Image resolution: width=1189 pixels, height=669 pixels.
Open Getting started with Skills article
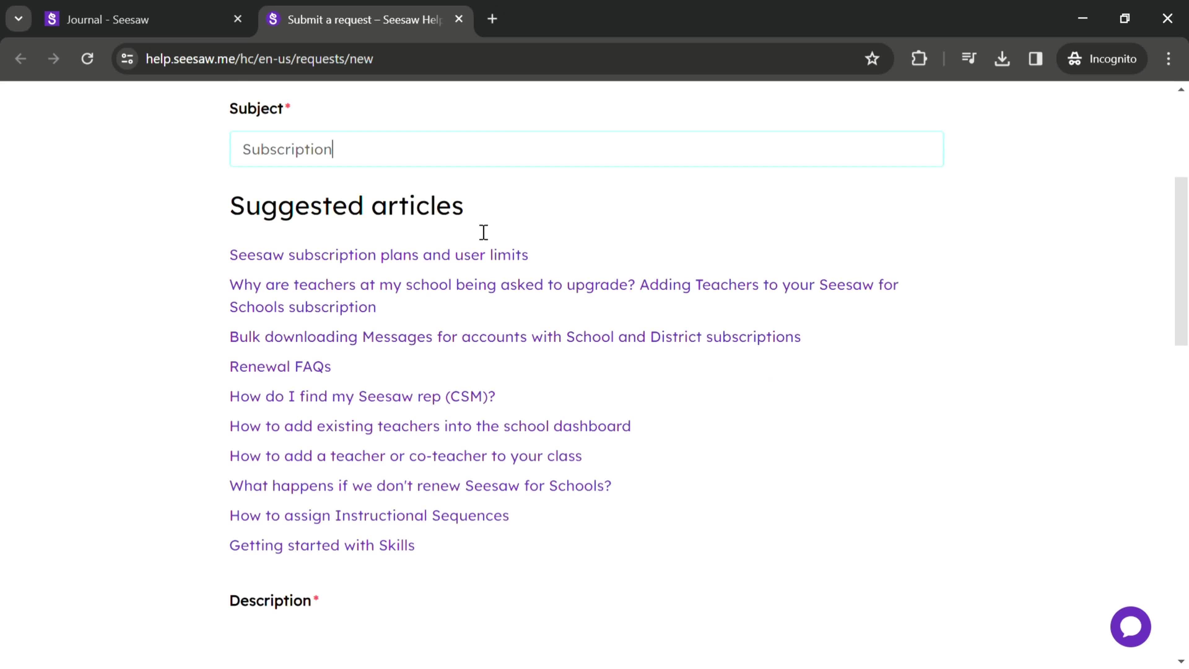(322, 545)
